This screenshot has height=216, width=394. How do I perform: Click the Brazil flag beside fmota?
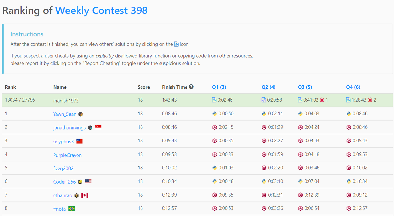[71, 209]
